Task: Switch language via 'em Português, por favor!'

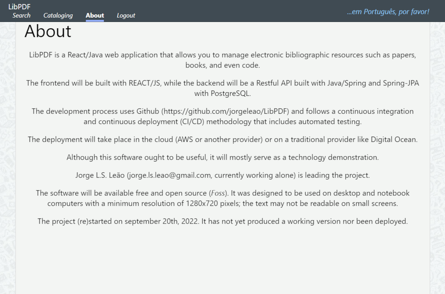Action: [x=388, y=11]
